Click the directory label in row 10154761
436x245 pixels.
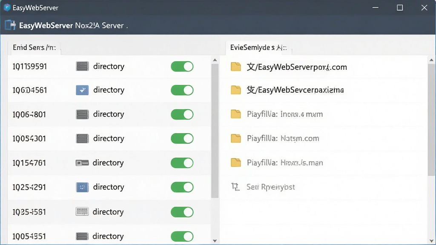pyautogui.click(x=108, y=163)
